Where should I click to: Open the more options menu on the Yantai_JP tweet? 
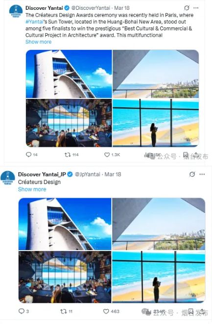[x=202, y=174]
